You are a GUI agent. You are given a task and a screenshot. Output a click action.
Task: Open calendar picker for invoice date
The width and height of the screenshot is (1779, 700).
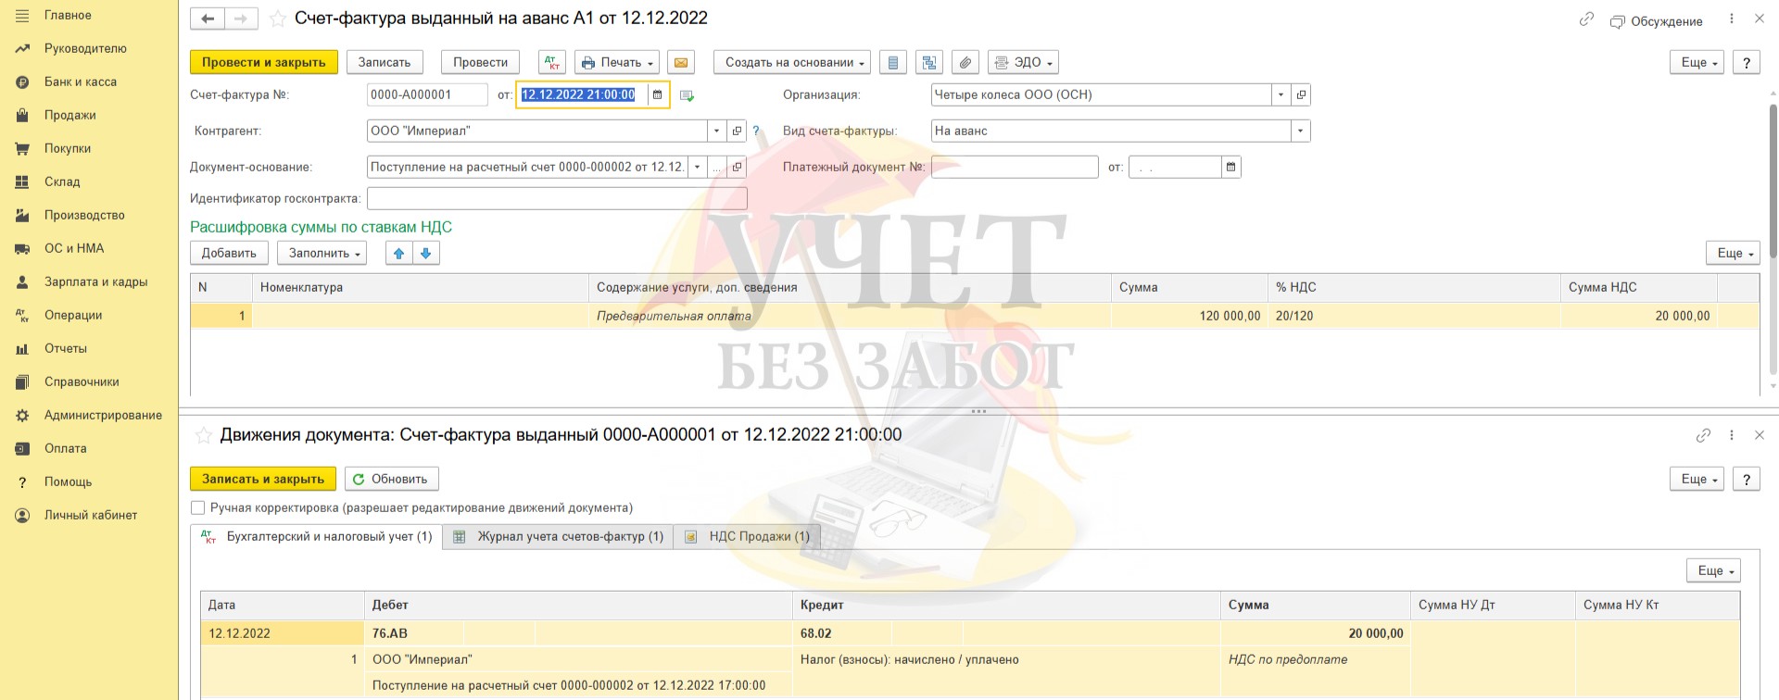pos(657,94)
